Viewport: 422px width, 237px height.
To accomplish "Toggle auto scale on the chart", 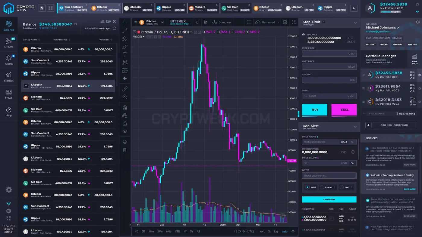I will coord(285,232).
